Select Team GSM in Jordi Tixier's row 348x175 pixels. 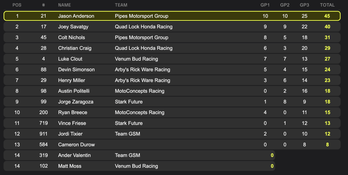pyautogui.click(x=127, y=134)
